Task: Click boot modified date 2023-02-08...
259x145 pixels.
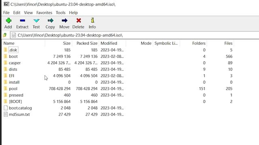Action: (x=112, y=56)
